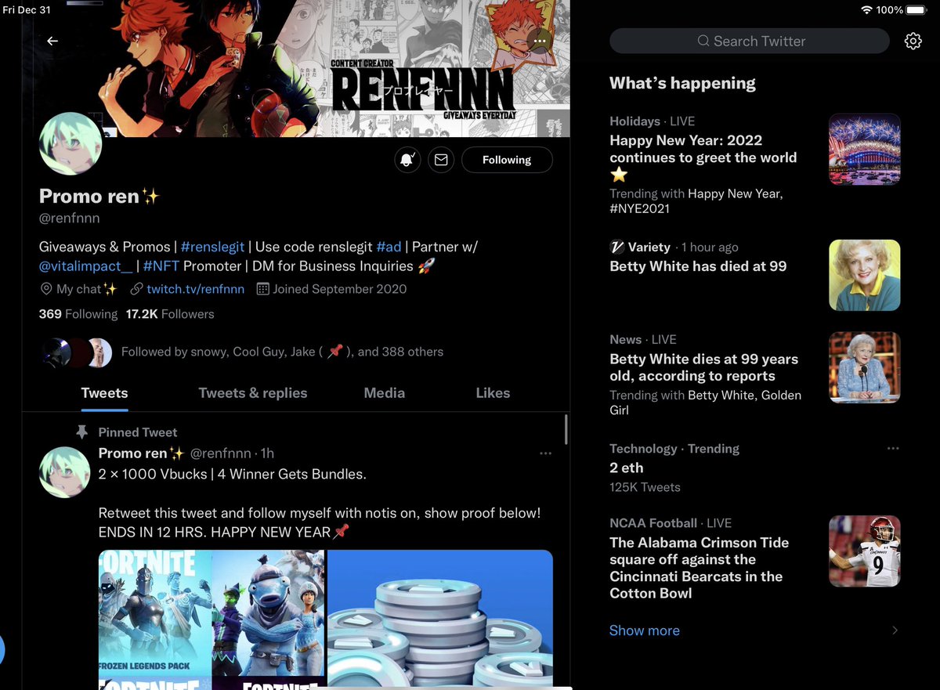
Task: Click the link chain icon beside twitch URL
Action: 136,289
